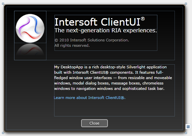Select the top-right corner selection handle
The image size is (192, 136).
tap(186, 4)
